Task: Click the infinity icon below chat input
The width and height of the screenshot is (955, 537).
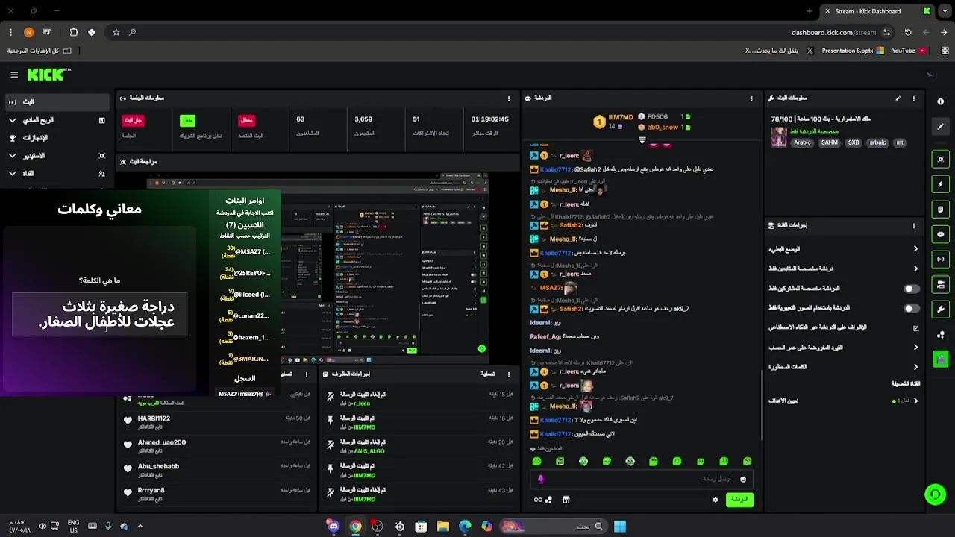Action: point(538,500)
